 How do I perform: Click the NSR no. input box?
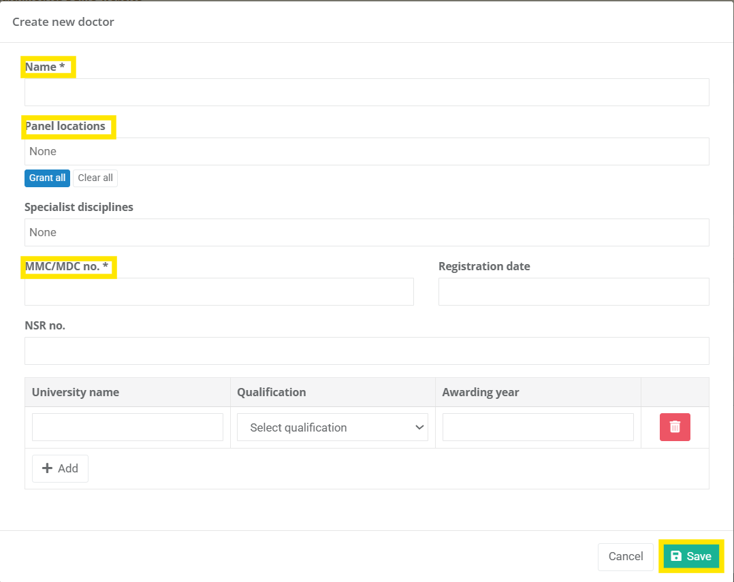click(x=366, y=351)
